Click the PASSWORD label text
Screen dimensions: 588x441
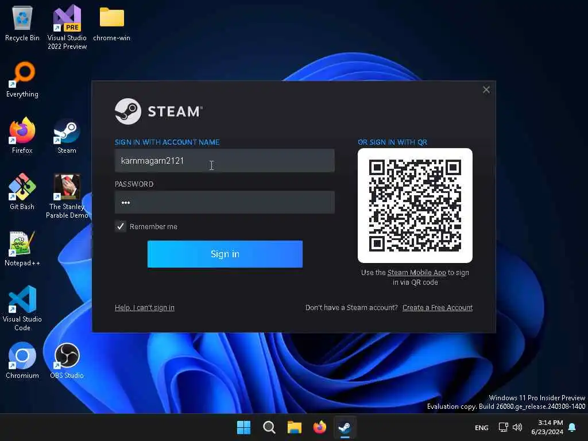pyautogui.click(x=134, y=184)
